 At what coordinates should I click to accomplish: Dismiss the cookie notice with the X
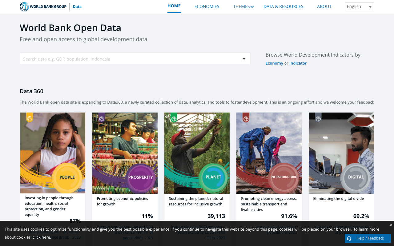(391, 225)
